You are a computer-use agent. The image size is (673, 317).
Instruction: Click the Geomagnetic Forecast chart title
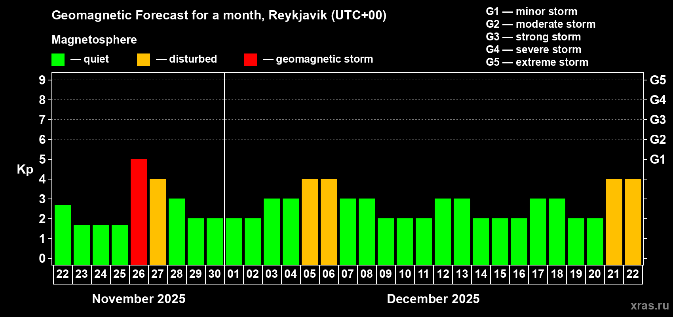(x=219, y=15)
